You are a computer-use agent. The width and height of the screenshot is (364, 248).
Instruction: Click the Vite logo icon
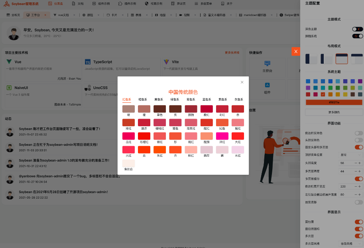[166, 62]
